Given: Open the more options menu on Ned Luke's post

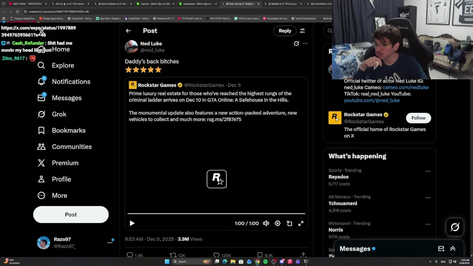Looking at the screenshot, I should click(x=305, y=44).
